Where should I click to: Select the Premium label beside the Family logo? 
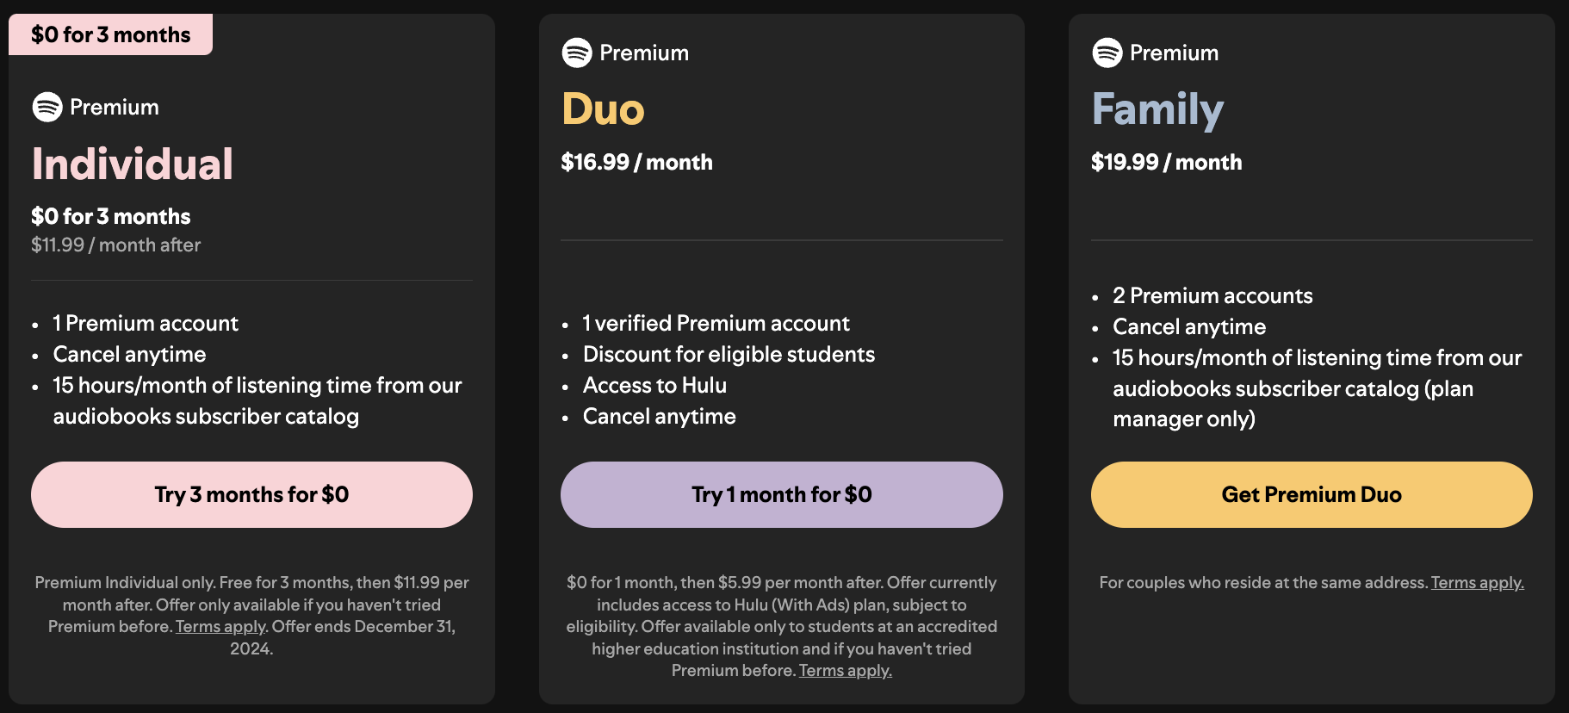pos(1174,53)
